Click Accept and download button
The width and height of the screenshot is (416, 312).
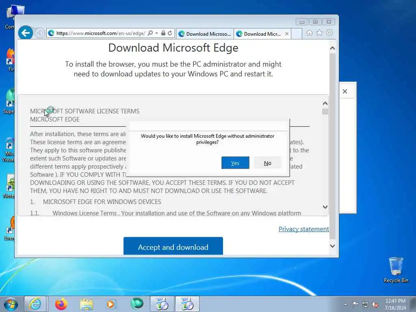point(173,246)
